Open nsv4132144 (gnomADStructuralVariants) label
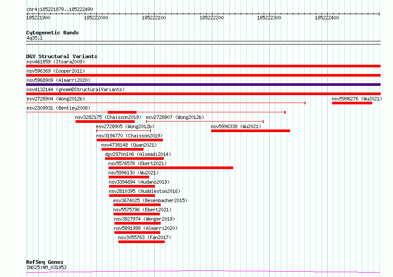 76,89
